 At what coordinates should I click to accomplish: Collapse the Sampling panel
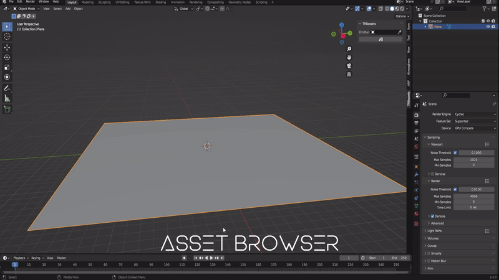point(433,138)
